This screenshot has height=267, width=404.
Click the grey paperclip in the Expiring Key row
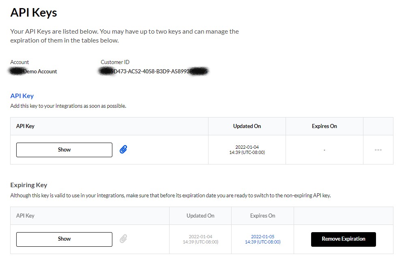(x=122, y=239)
